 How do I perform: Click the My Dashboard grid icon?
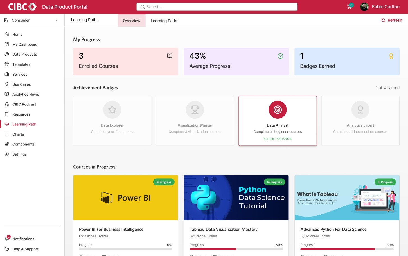pos(7,44)
